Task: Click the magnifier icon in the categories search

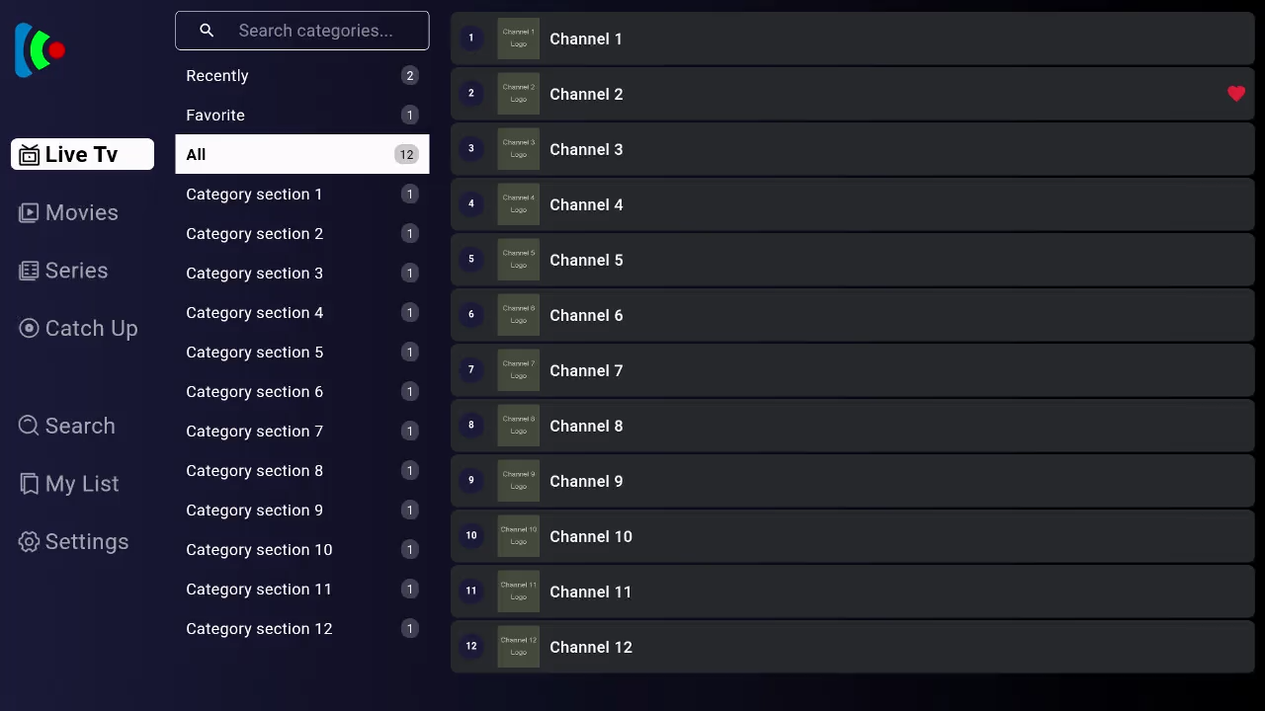Action: pos(207,31)
